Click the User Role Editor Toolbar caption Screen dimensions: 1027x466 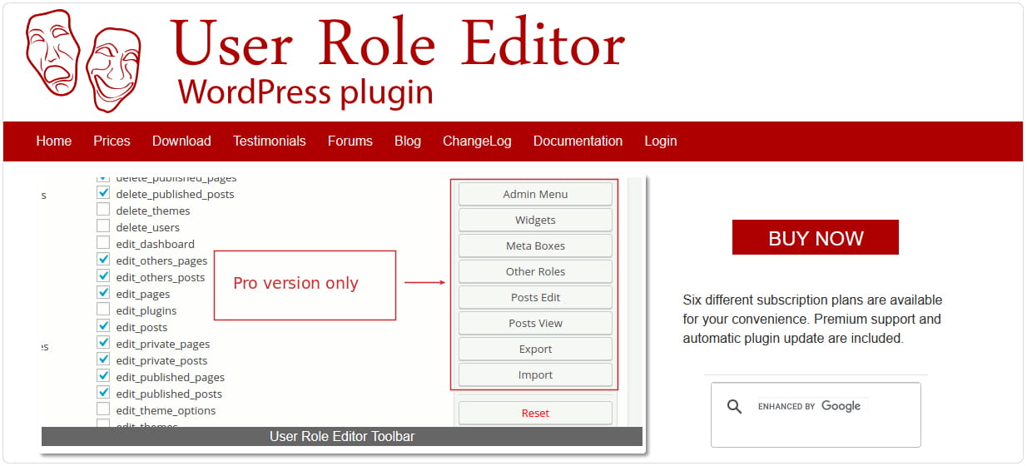(x=342, y=436)
